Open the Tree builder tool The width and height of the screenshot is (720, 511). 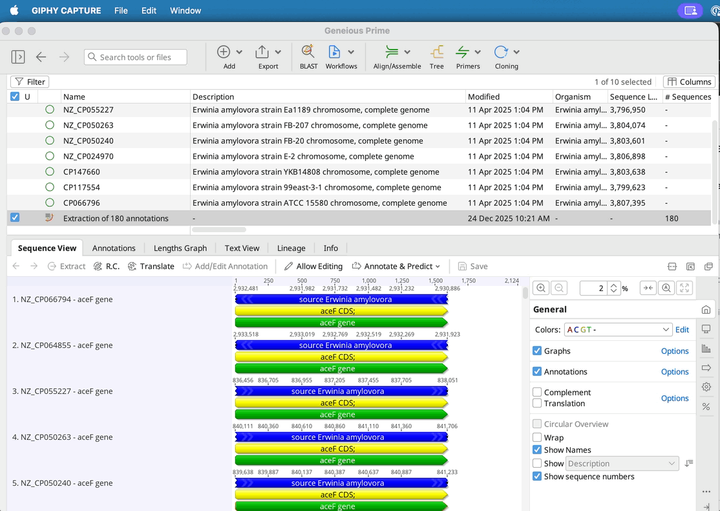pyautogui.click(x=437, y=52)
